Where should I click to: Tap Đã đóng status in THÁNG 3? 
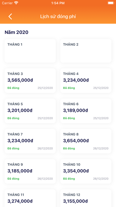pos(13,88)
